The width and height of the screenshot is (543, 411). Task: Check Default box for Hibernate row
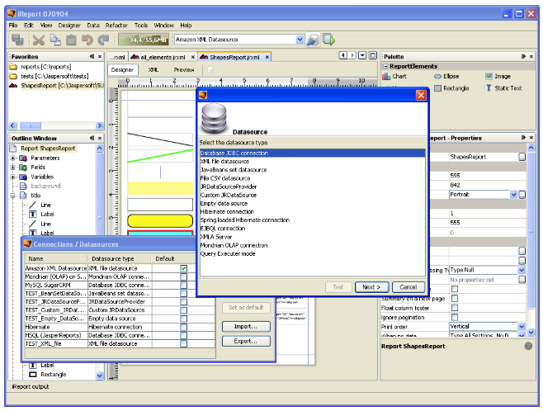[x=183, y=327]
